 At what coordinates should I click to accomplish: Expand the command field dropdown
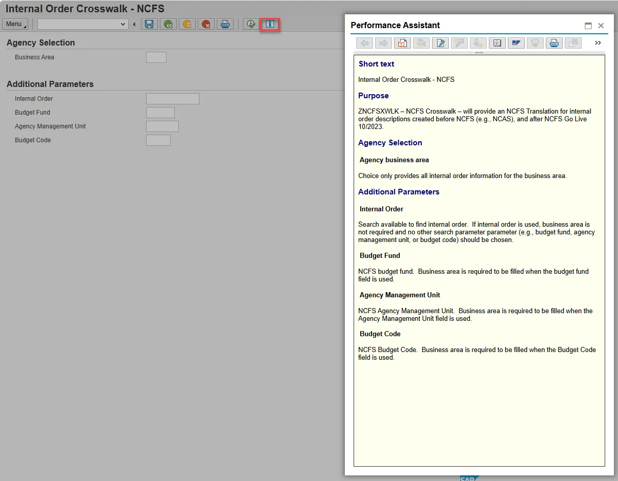coord(123,24)
